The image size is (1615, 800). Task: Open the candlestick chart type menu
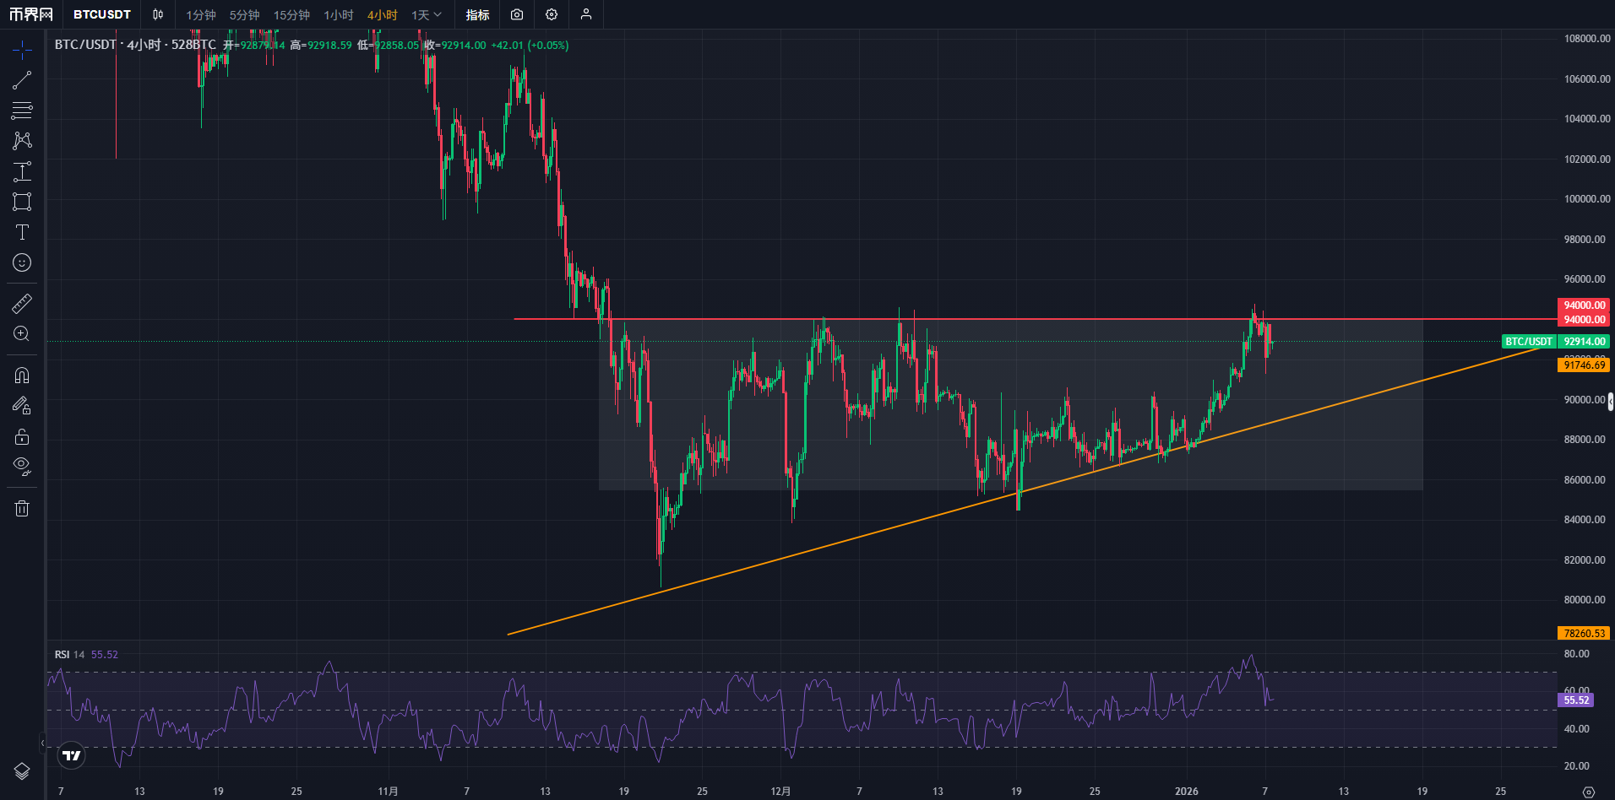pos(158,14)
